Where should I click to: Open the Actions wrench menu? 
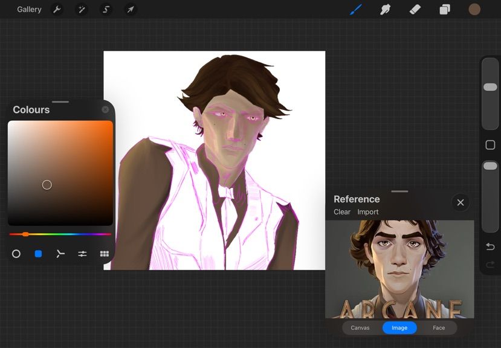[57, 9]
